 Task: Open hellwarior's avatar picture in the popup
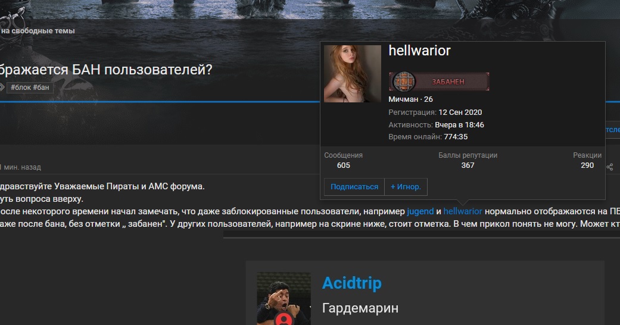click(x=353, y=74)
